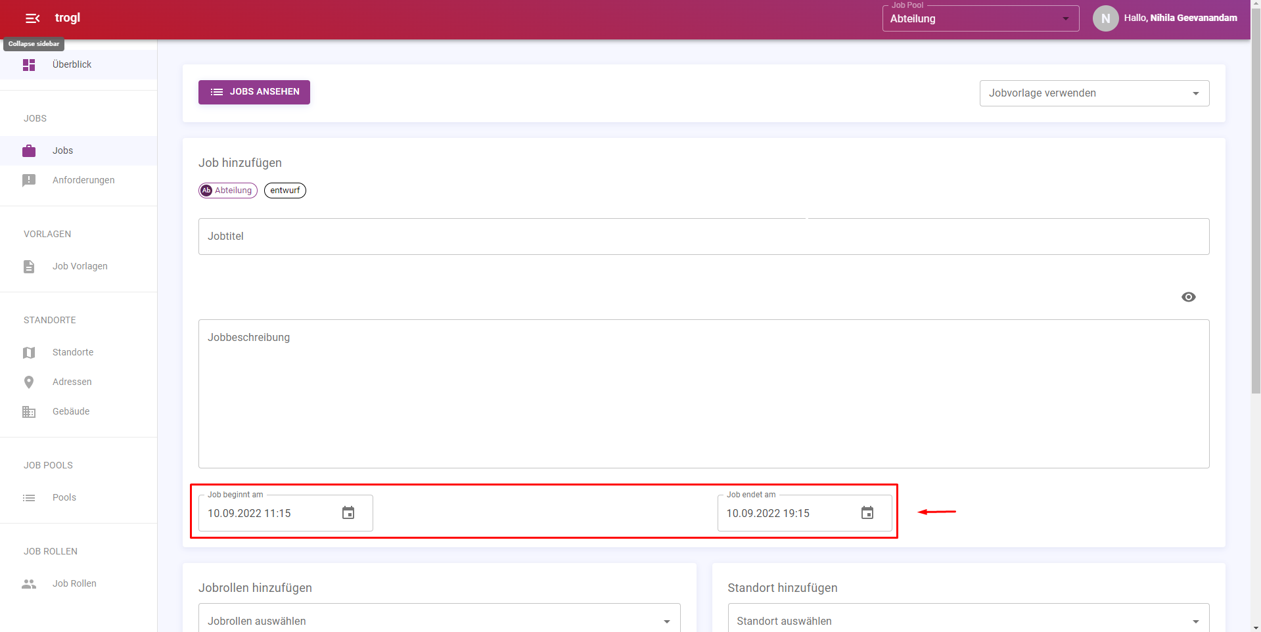Viewport: 1261px width, 632px height.
Task: Click the Job Rollen people icon
Action: click(29, 584)
